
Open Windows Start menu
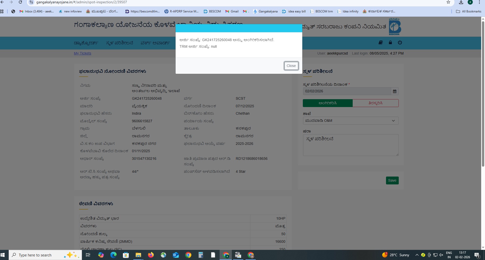(x=3, y=255)
